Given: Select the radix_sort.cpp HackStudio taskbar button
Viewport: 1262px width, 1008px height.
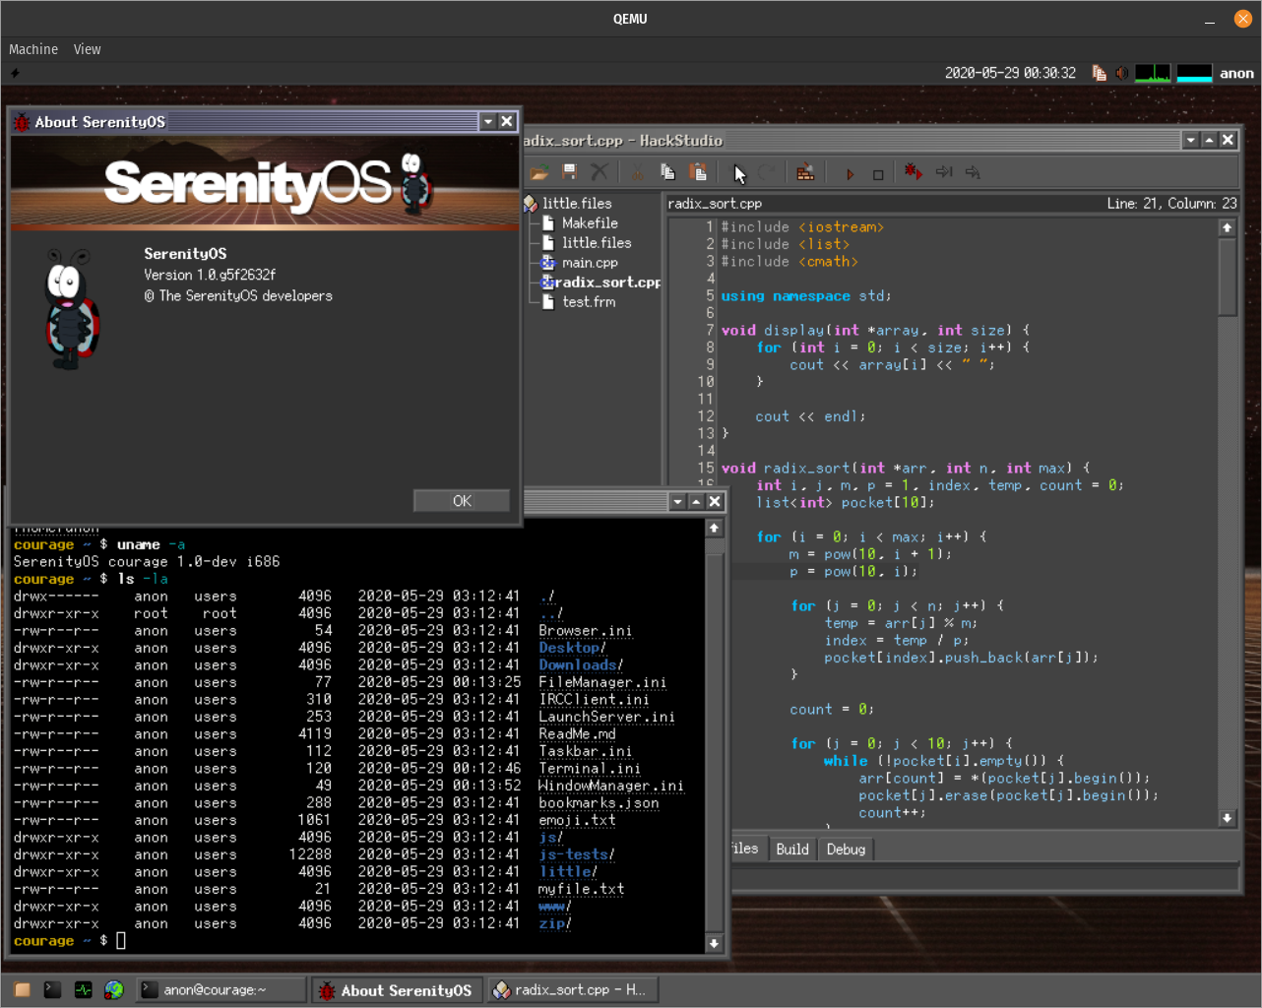Looking at the screenshot, I should tap(573, 990).
